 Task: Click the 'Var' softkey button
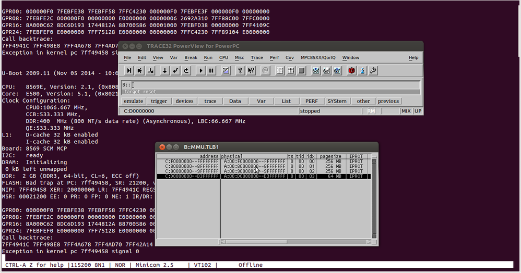261,101
